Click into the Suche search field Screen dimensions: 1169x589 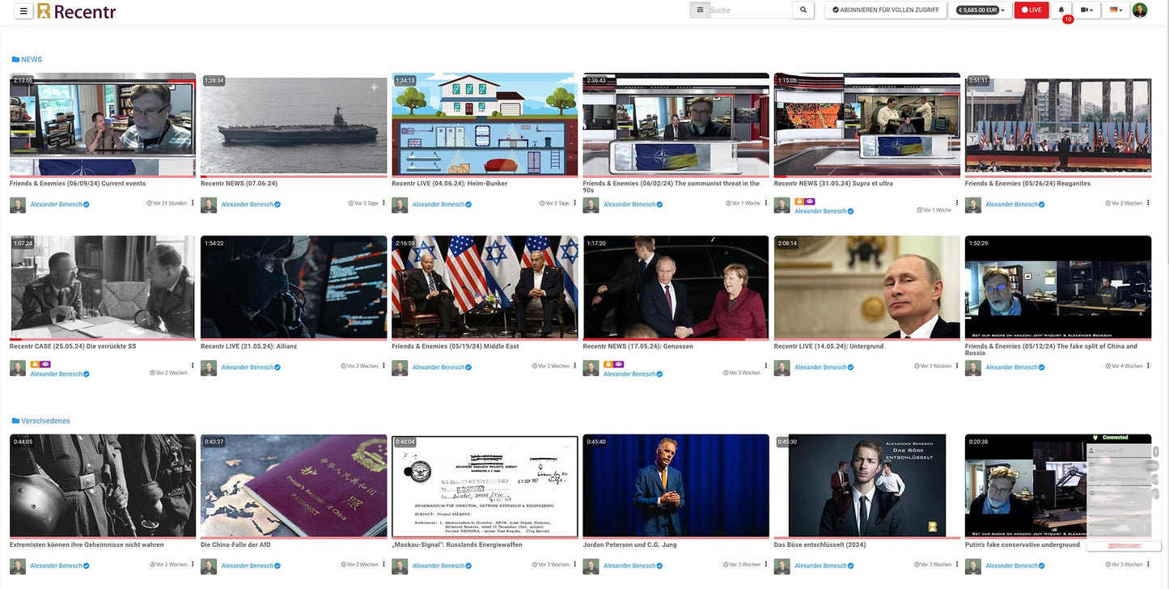[748, 11]
